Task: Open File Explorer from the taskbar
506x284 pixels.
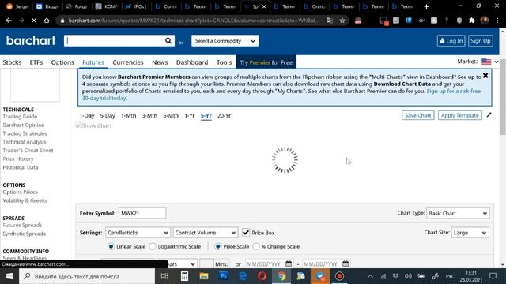Action: [204, 276]
